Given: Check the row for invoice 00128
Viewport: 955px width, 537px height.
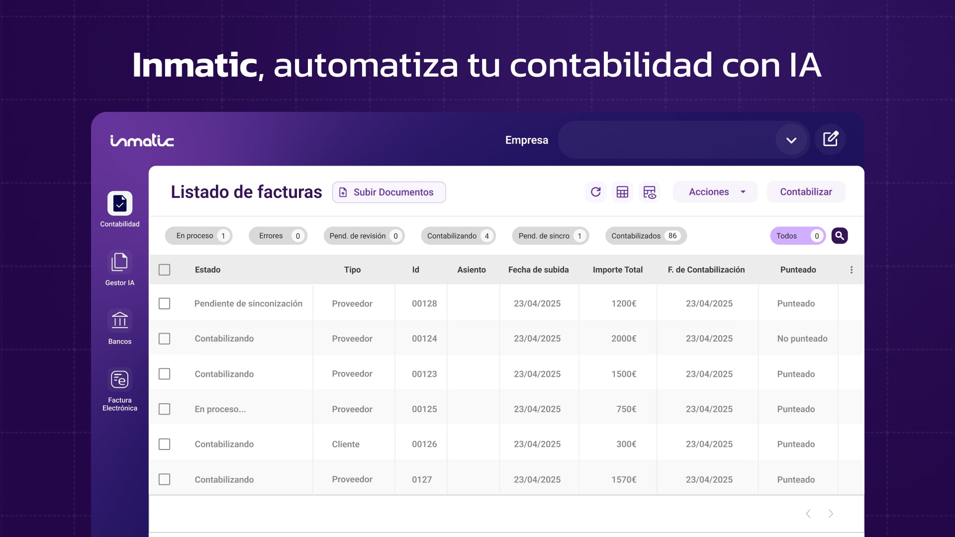Looking at the screenshot, I should click(164, 303).
